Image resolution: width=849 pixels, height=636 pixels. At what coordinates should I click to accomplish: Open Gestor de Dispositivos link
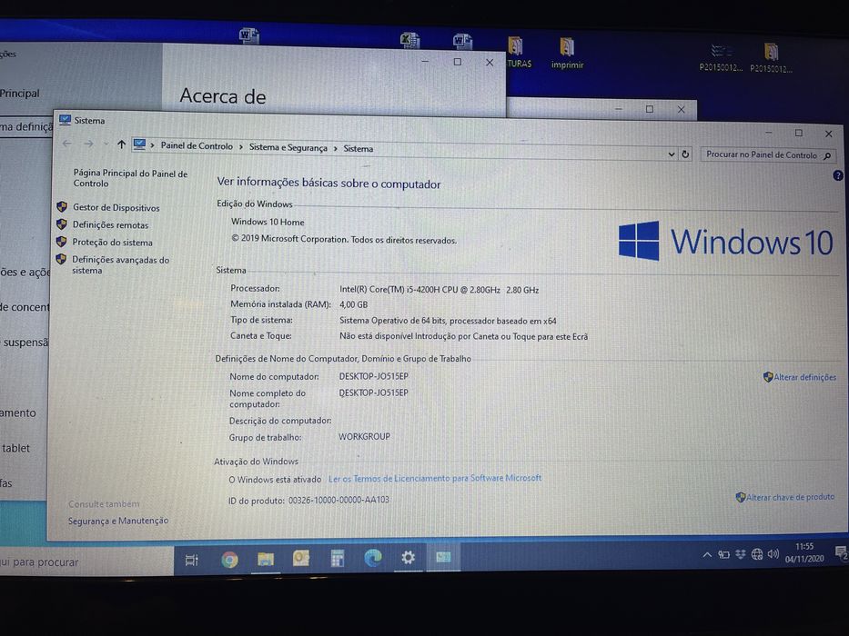[116, 208]
